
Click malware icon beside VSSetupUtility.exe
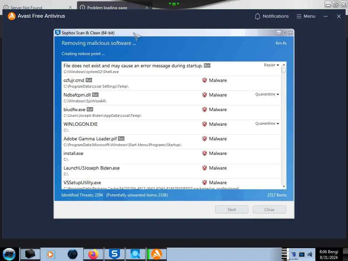point(205,182)
